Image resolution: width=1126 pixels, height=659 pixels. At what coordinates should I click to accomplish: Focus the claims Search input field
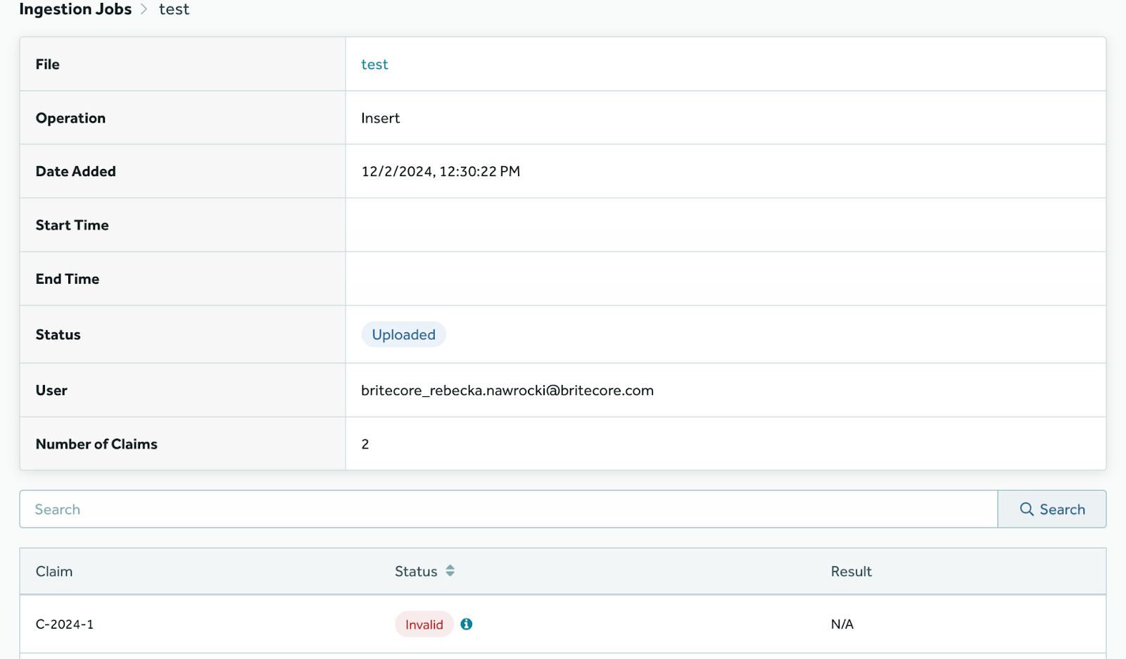[x=508, y=509]
